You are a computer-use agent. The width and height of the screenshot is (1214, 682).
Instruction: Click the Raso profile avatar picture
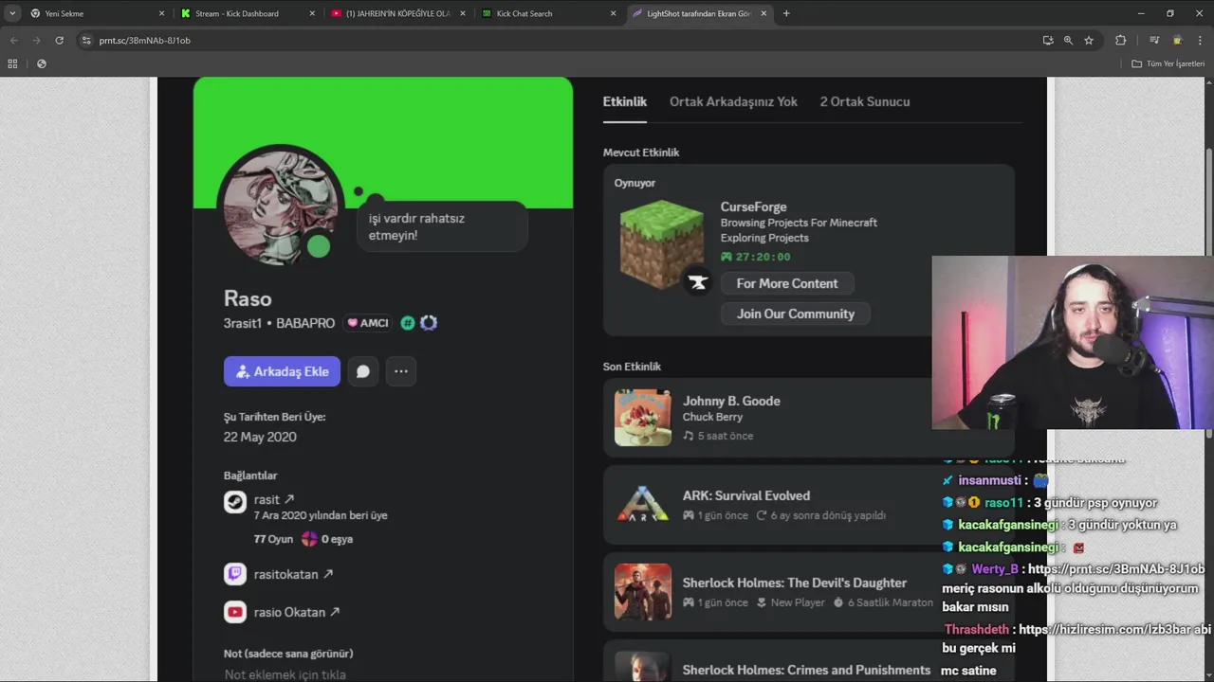[280, 206]
